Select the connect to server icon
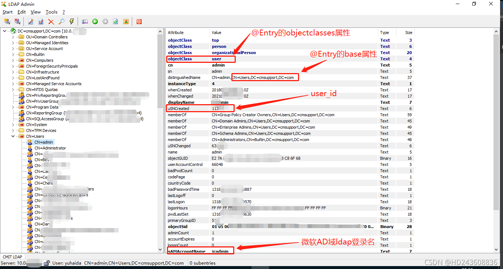The height and width of the screenshot is (269, 503). (7, 22)
